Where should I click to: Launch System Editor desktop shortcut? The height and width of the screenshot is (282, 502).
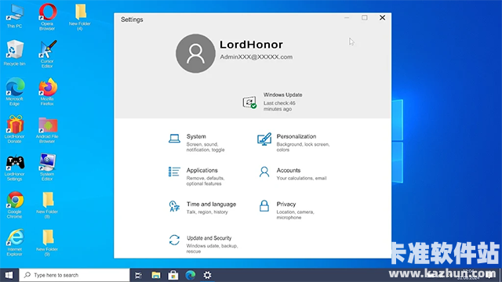47,167
